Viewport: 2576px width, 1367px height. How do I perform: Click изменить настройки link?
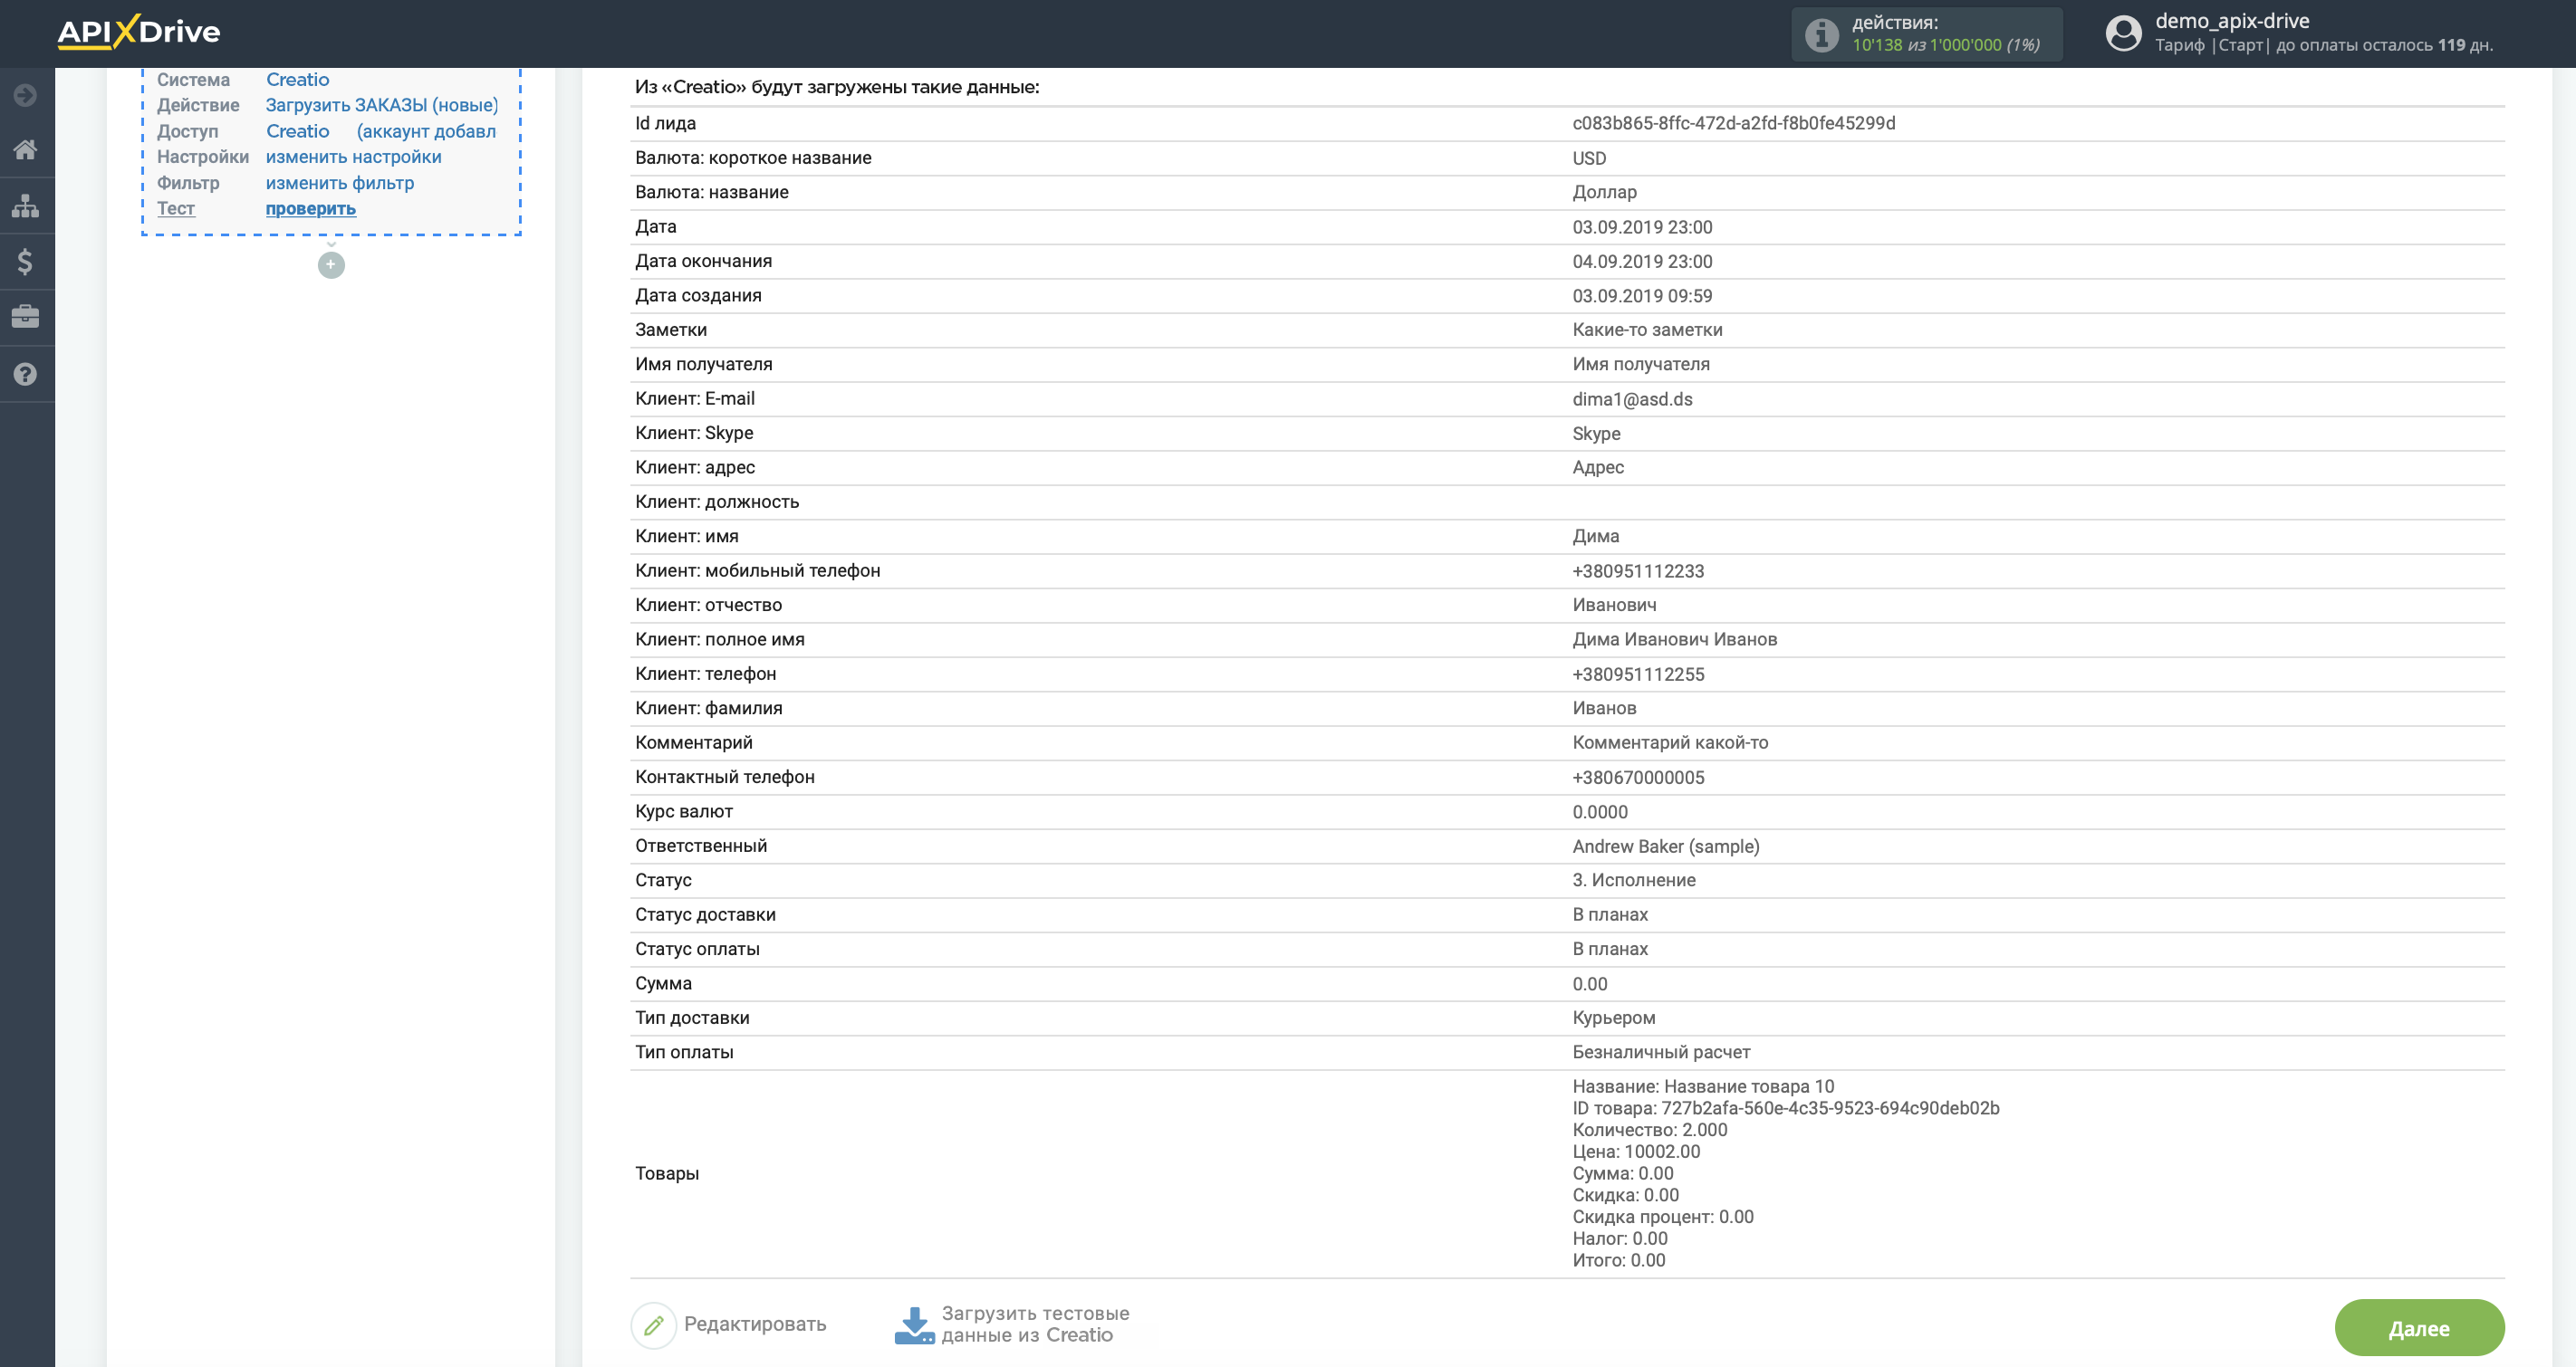pos(354,157)
